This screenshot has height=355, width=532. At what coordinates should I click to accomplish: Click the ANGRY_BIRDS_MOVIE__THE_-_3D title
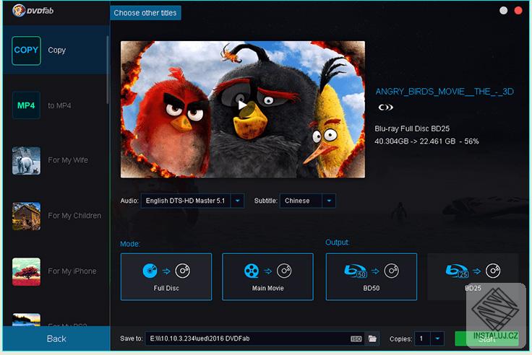coord(445,92)
